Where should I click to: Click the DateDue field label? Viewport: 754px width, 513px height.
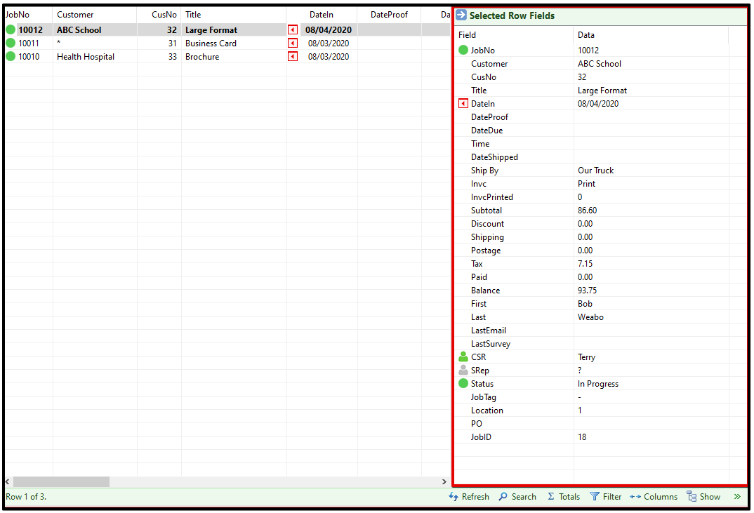click(x=487, y=131)
